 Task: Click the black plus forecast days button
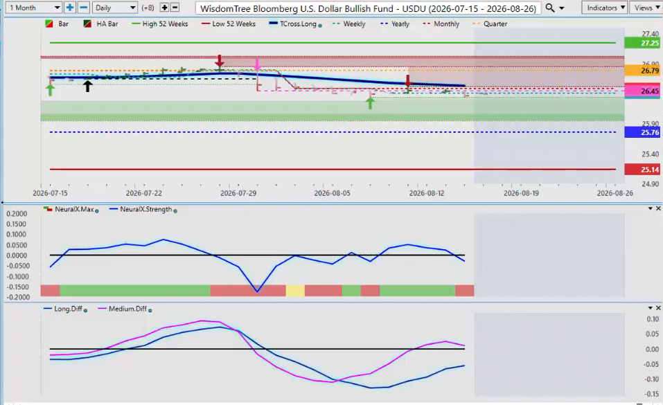point(164,8)
